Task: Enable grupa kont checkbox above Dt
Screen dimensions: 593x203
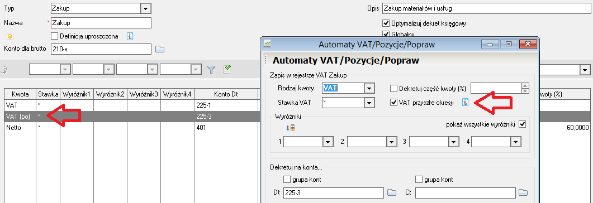Action: click(287, 179)
